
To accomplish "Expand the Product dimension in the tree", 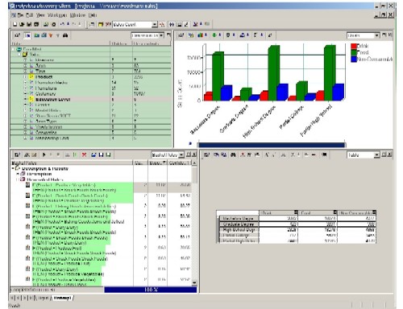I will pos(26,76).
